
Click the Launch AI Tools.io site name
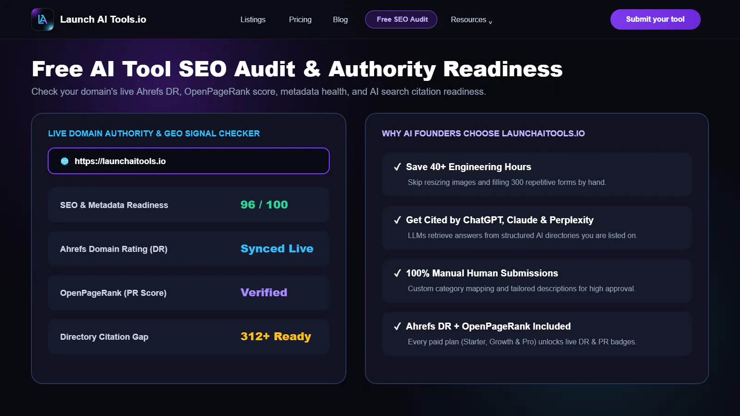(103, 19)
